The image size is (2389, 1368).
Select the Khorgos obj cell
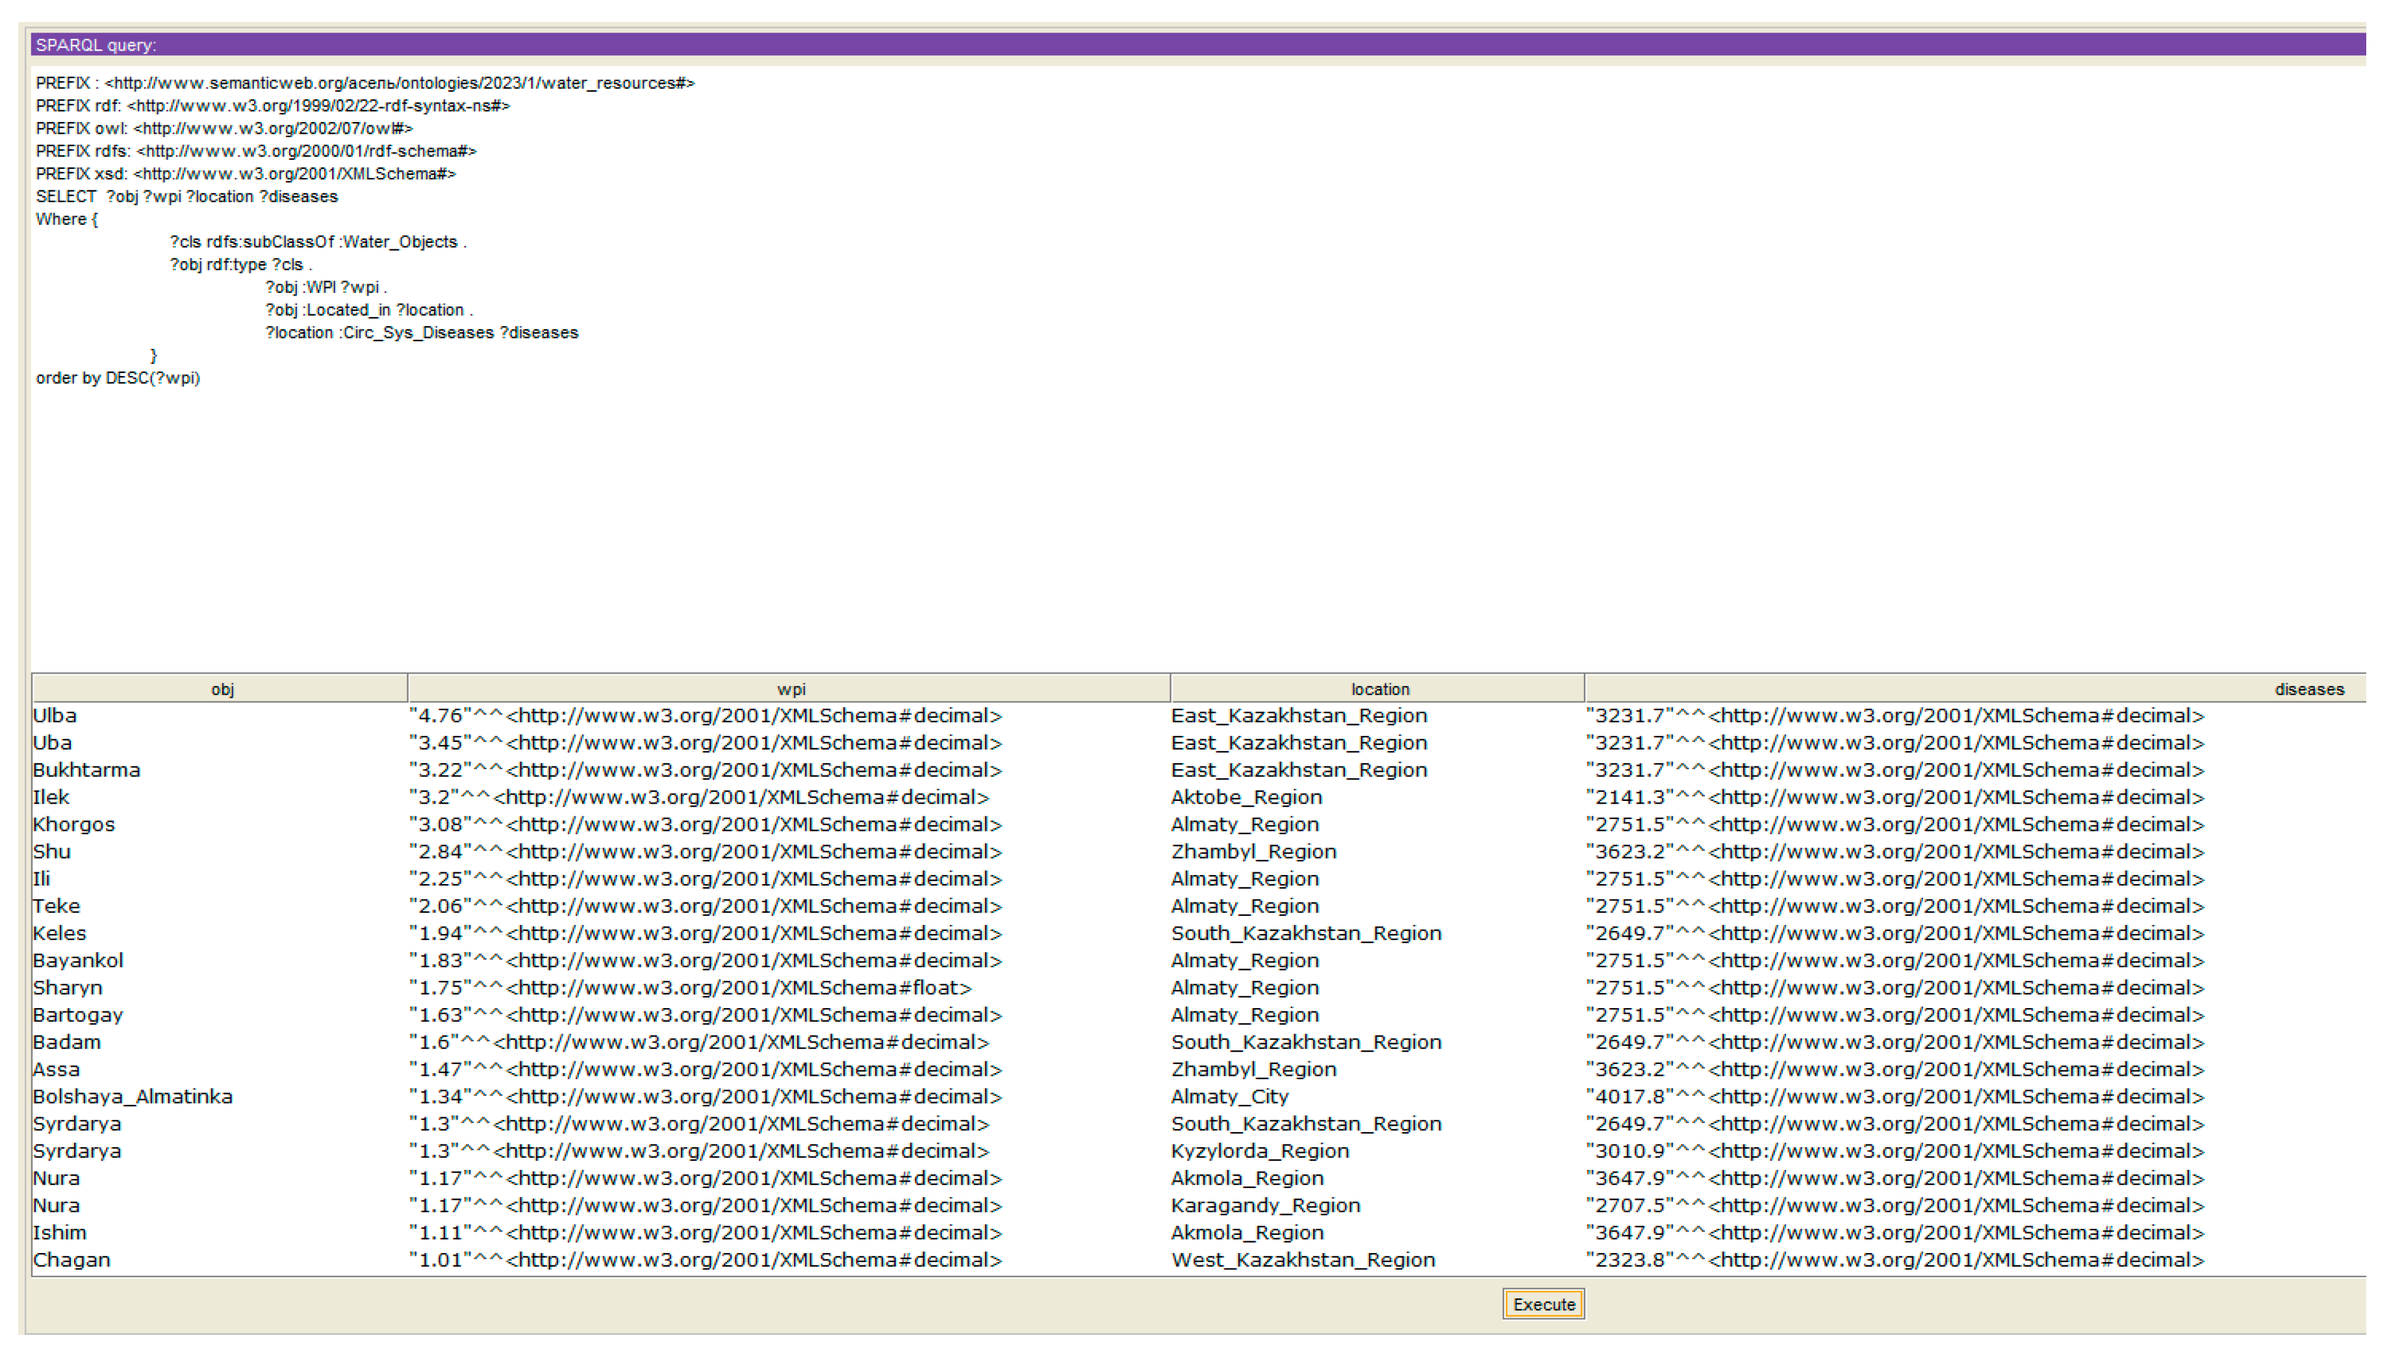tap(74, 825)
